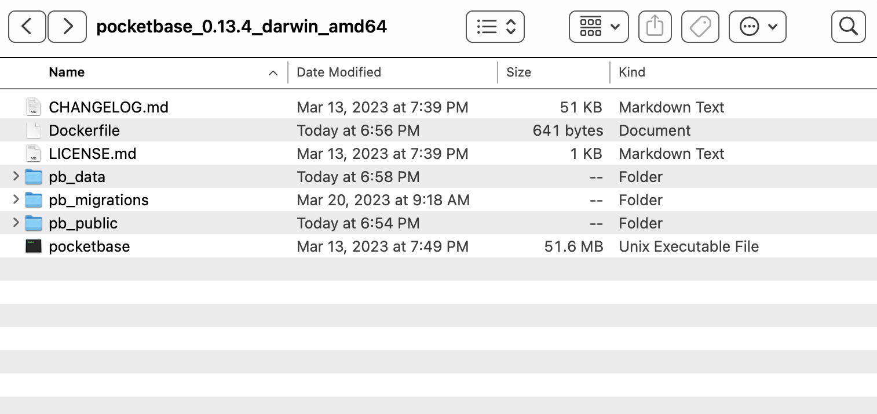Click the Date Modified column header
Image resolution: width=877 pixels, height=414 pixels.
338,72
